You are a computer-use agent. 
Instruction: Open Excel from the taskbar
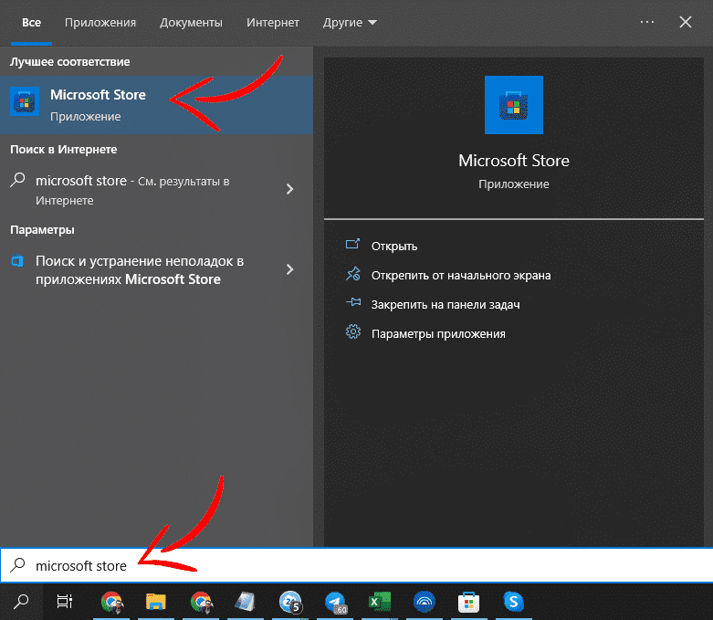(380, 602)
